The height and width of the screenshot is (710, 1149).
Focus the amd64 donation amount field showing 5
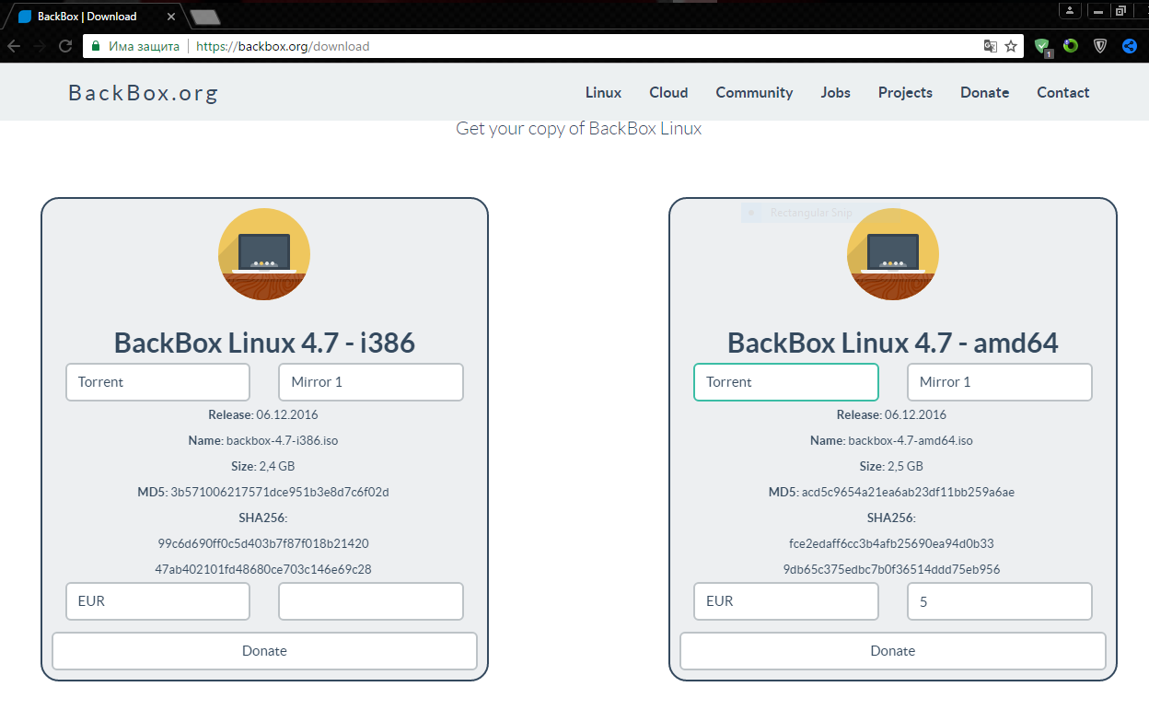[1000, 601]
